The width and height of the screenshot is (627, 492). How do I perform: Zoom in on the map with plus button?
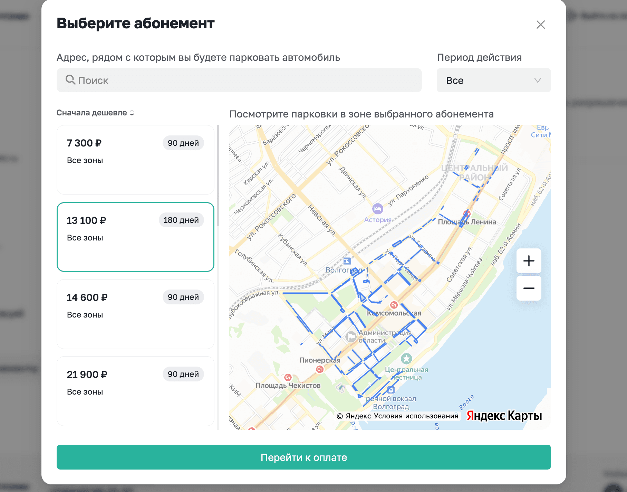tap(529, 261)
